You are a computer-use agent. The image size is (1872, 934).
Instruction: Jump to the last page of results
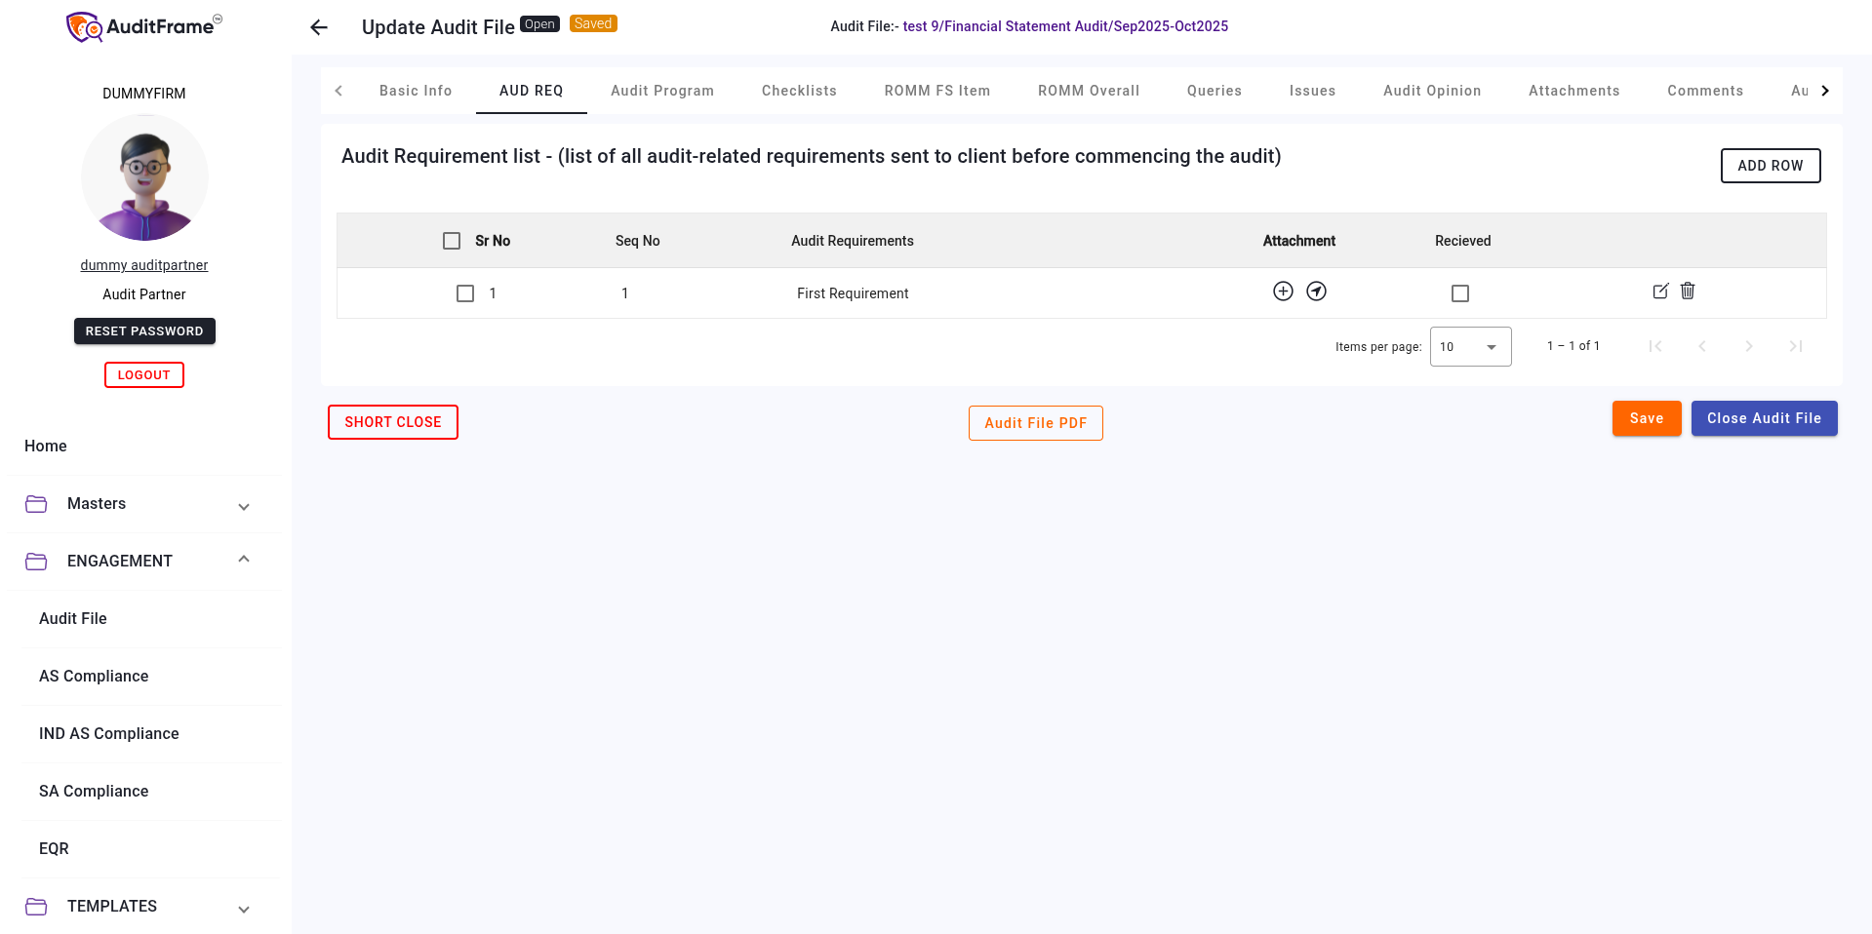pos(1796,346)
